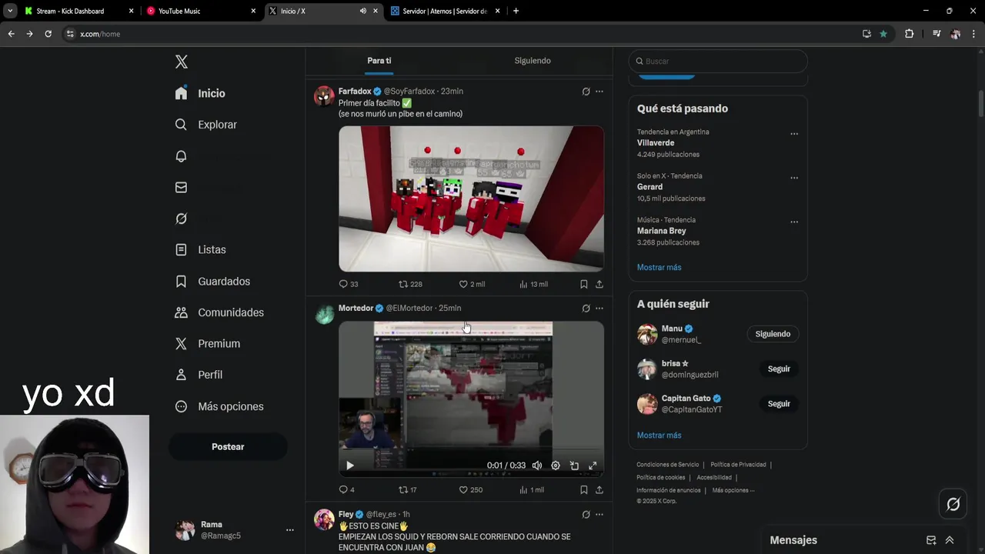Open Mariana Brey trend options ellipsis
985x554 pixels.
click(x=794, y=222)
